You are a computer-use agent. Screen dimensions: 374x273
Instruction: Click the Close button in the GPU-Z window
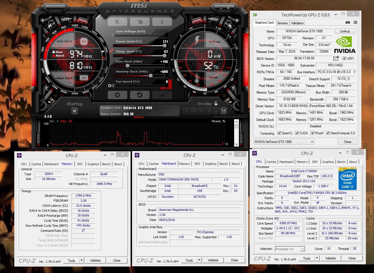(347, 142)
